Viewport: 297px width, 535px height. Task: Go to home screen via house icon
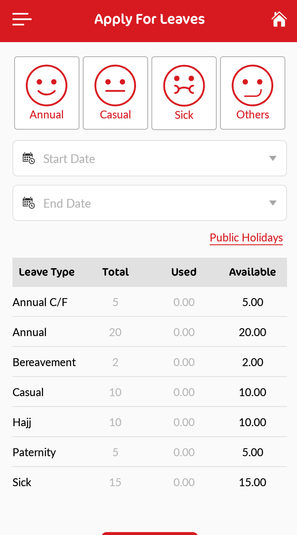[279, 19]
